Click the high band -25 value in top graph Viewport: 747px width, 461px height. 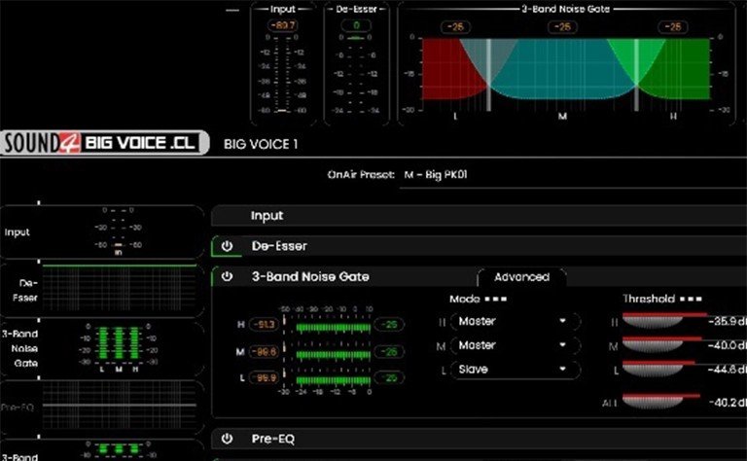point(673,26)
